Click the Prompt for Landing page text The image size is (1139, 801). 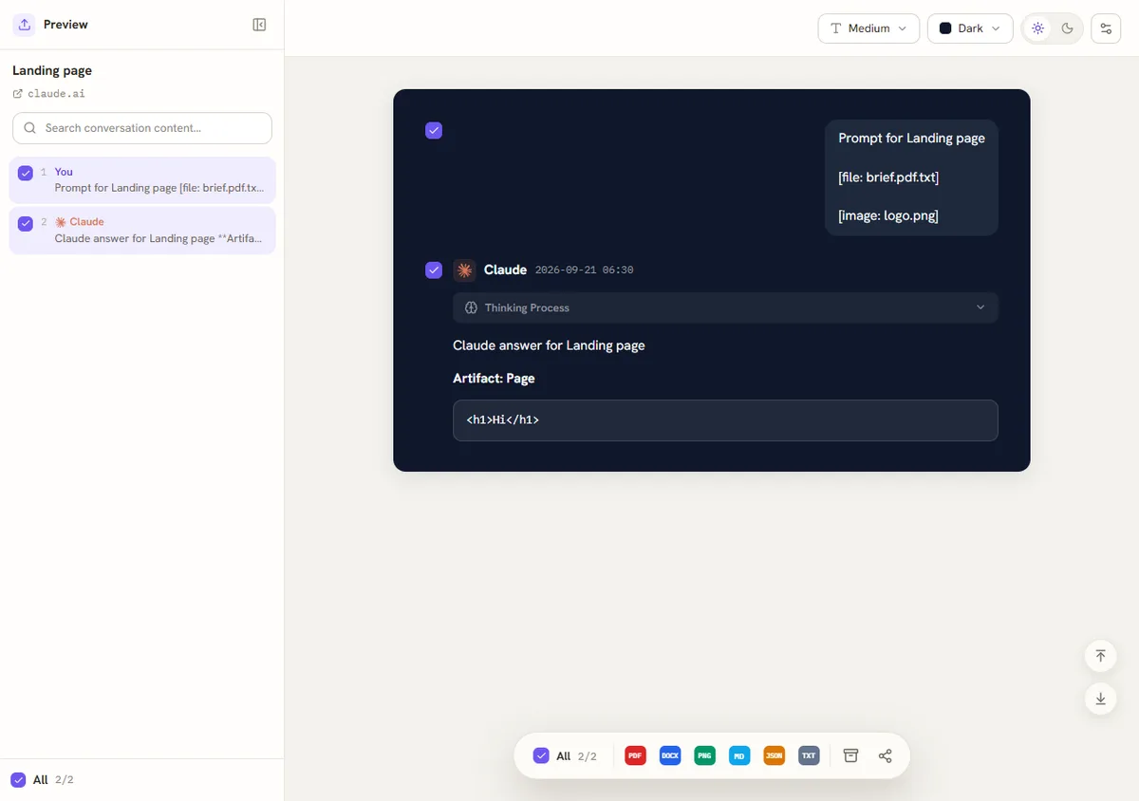click(911, 139)
